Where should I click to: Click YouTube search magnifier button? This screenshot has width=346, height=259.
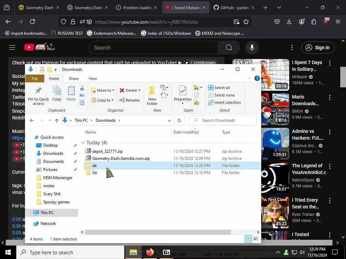pos(229,48)
